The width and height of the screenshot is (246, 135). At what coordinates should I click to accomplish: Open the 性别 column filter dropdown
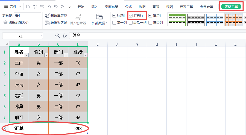[46, 55]
